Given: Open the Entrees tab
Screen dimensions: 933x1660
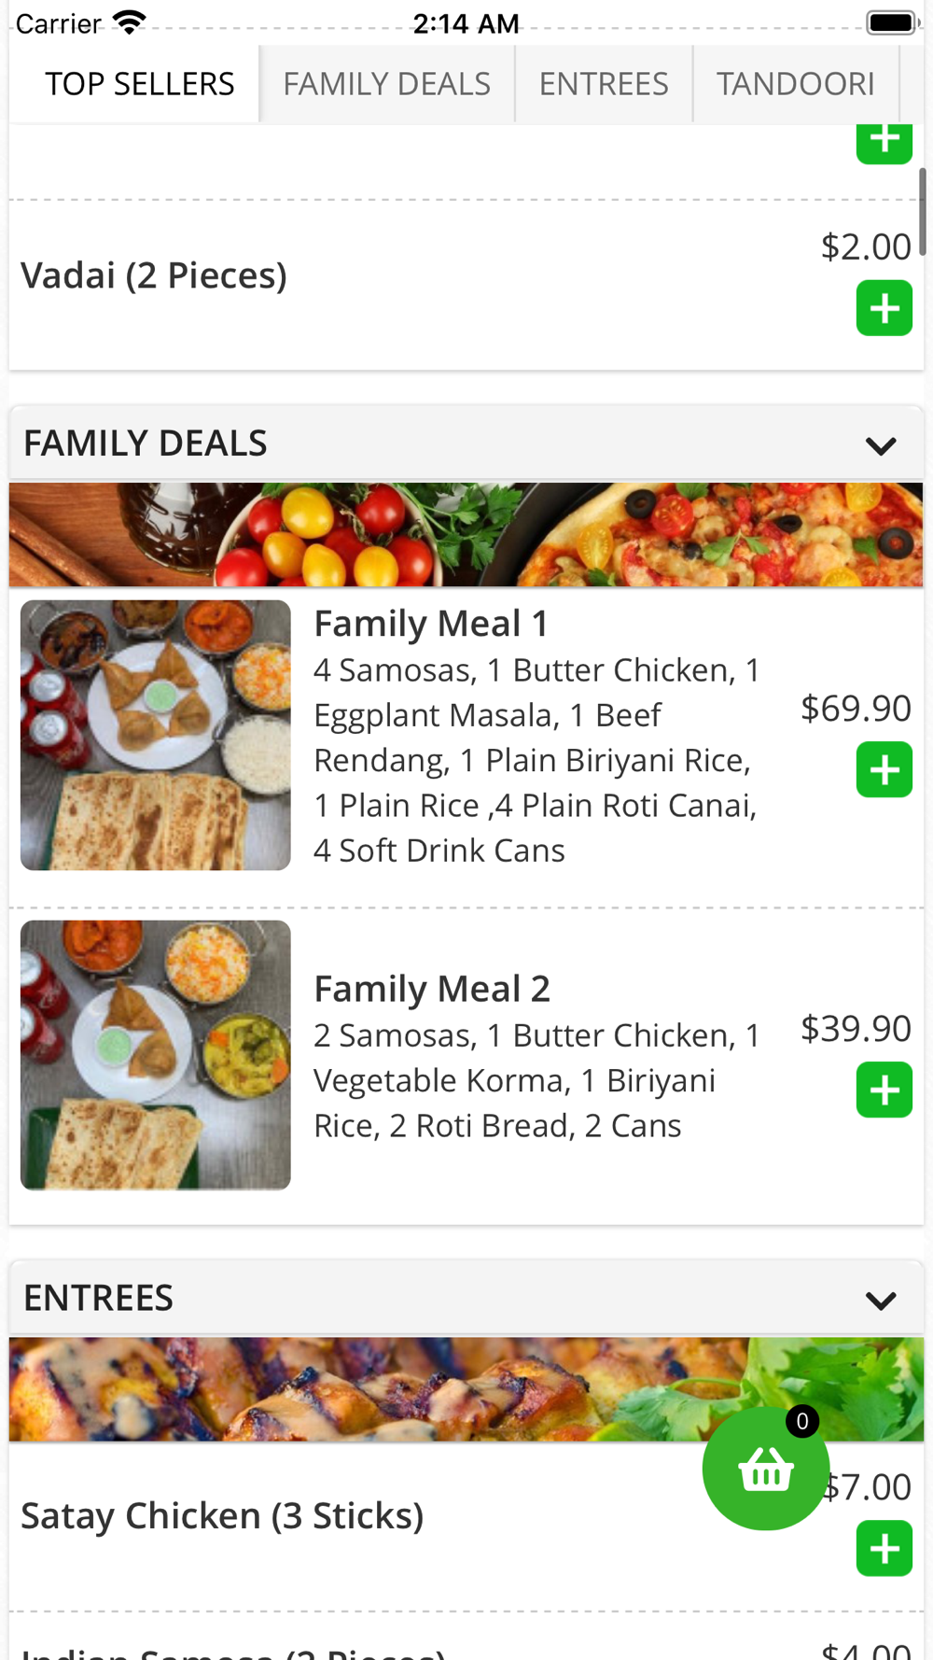Looking at the screenshot, I should click(x=604, y=84).
